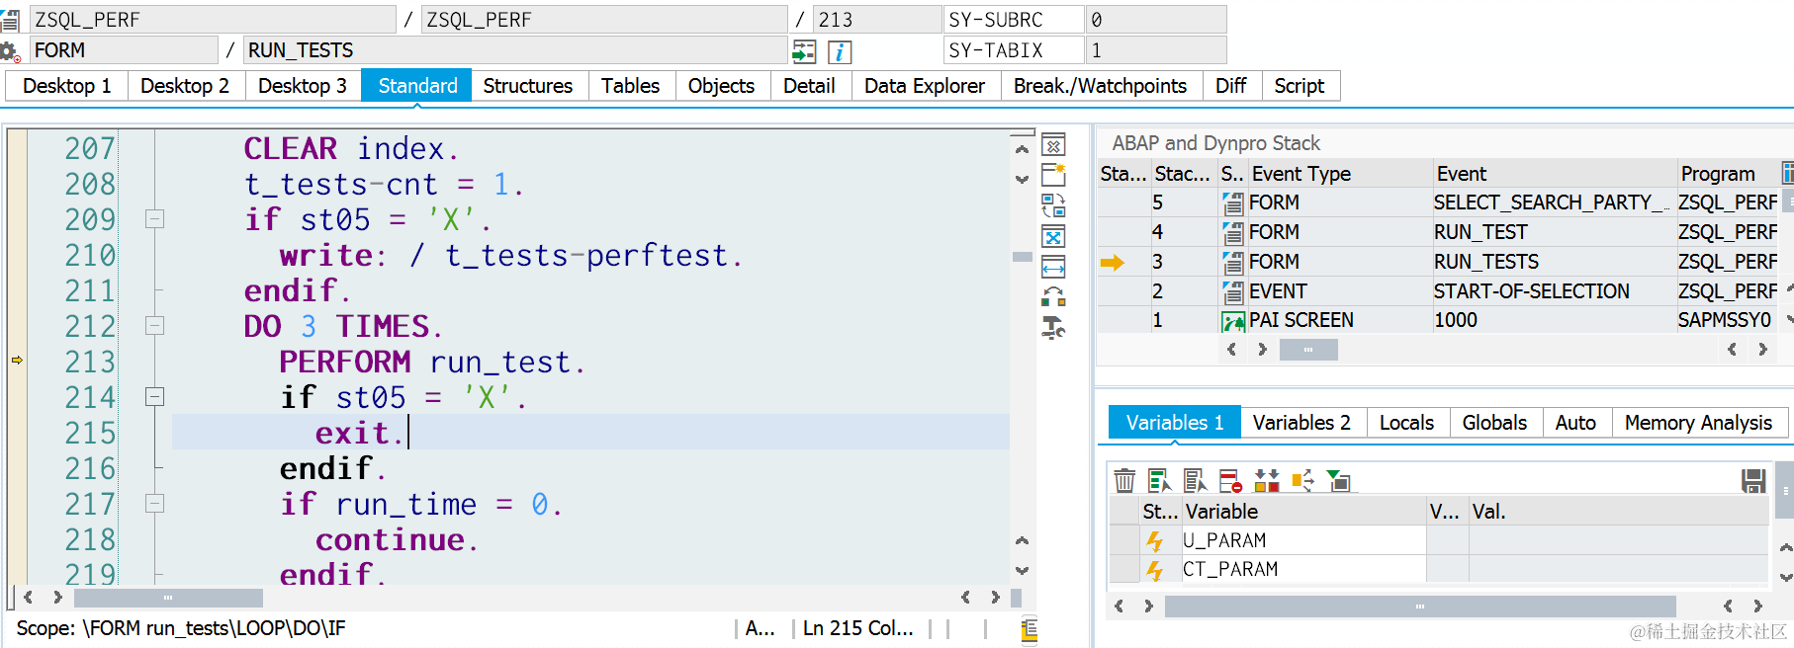Click the U_PARAM variable name cell

pyautogui.click(x=1303, y=540)
